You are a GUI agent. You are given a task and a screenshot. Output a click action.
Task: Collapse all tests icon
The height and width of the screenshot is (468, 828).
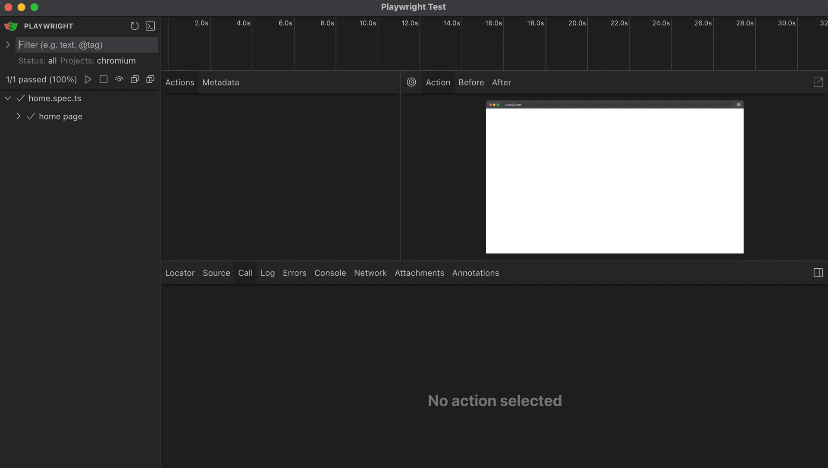135,79
